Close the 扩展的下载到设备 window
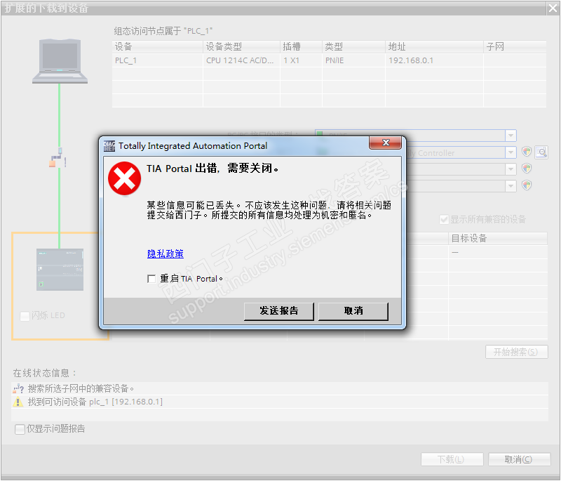This screenshot has width=561, height=481. pyautogui.click(x=553, y=8)
